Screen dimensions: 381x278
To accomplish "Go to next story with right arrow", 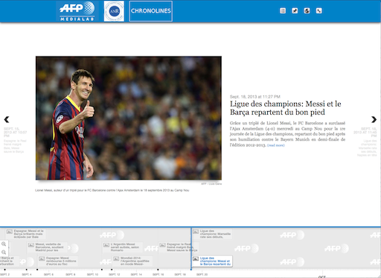I will (374, 119).
